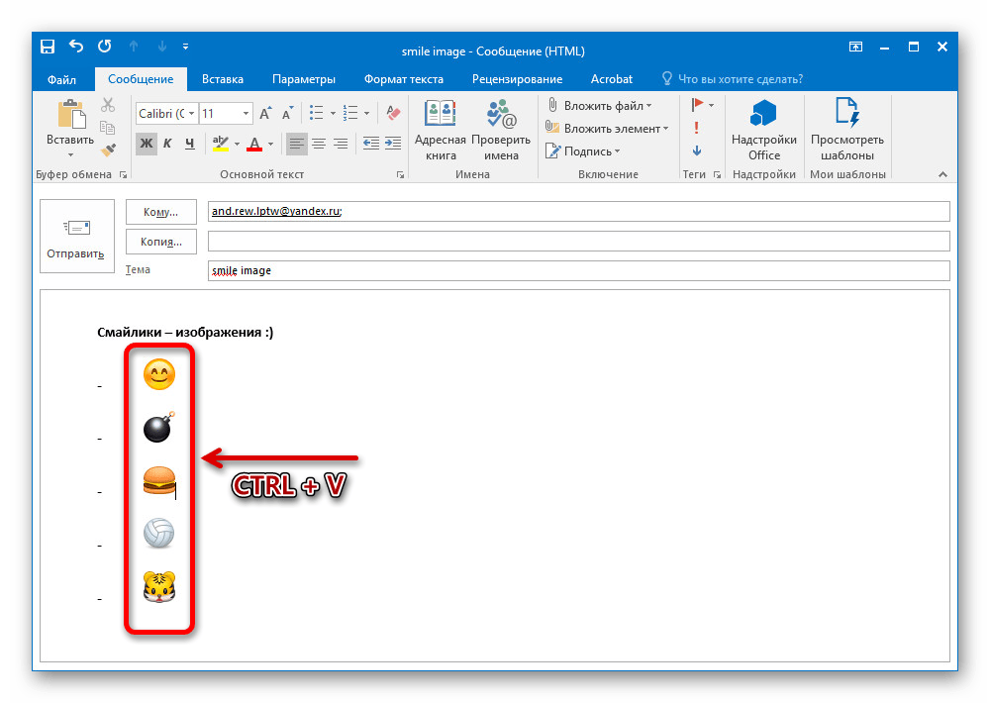990x703 pixels.
Task: Click the empty Копия field
Action: [578, 241]
